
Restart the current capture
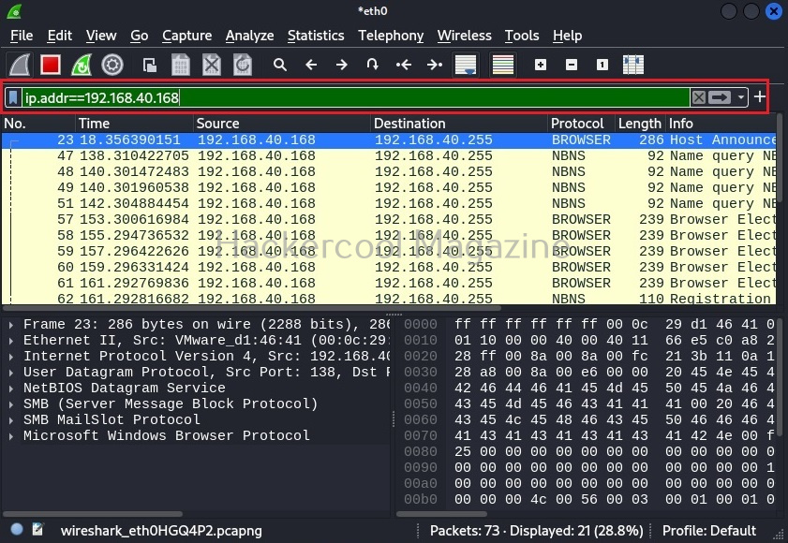coord(82,65)
